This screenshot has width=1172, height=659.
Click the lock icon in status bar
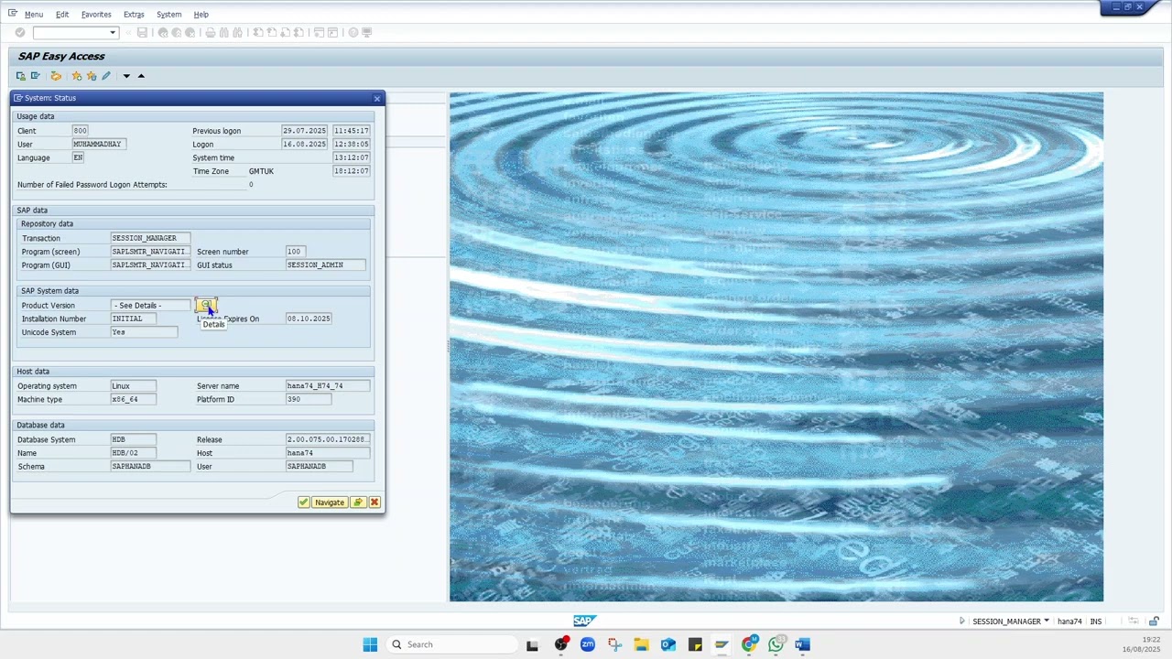click(x=1156, y=621)
